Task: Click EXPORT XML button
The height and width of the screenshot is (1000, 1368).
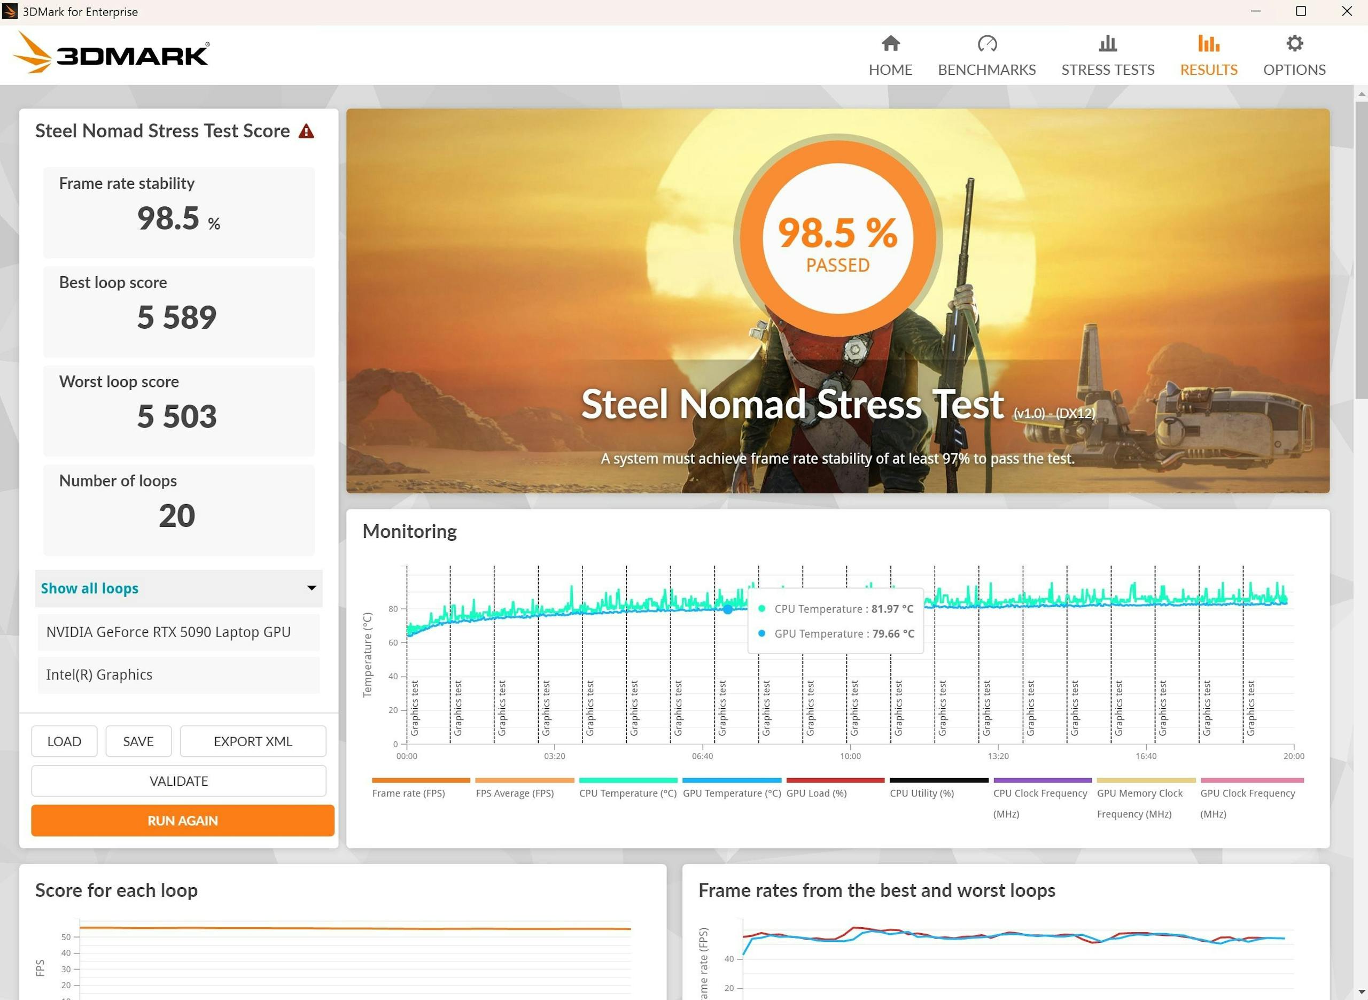Action: (253, 741)
